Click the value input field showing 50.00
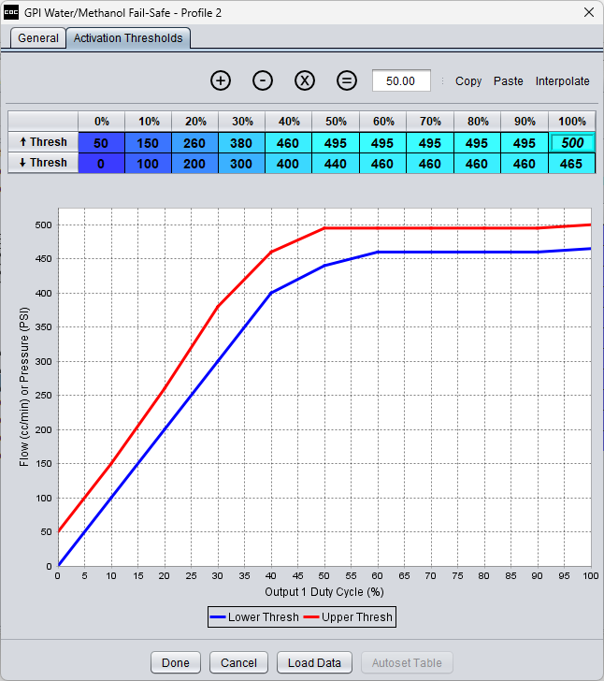The height and width of the screenshot is (681, 604). tap(401, 81)
